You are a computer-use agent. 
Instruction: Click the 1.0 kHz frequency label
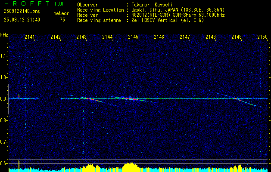coord(4,77)
